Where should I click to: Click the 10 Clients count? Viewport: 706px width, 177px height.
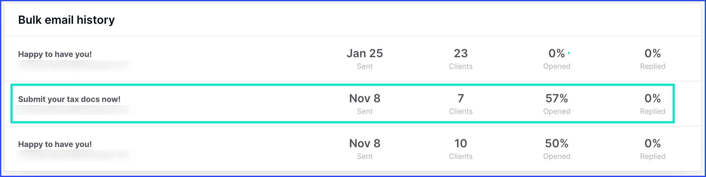coord(461,149)
